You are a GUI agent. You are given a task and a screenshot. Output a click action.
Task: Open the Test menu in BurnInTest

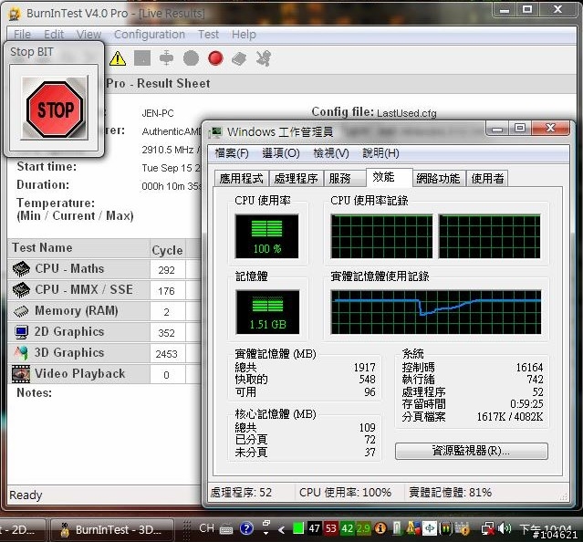pyautogui.click(x=208, y=34)
